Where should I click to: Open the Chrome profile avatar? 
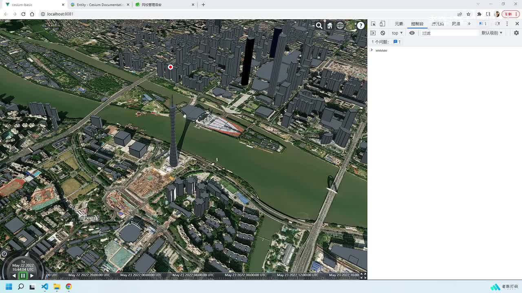(497, 14)
